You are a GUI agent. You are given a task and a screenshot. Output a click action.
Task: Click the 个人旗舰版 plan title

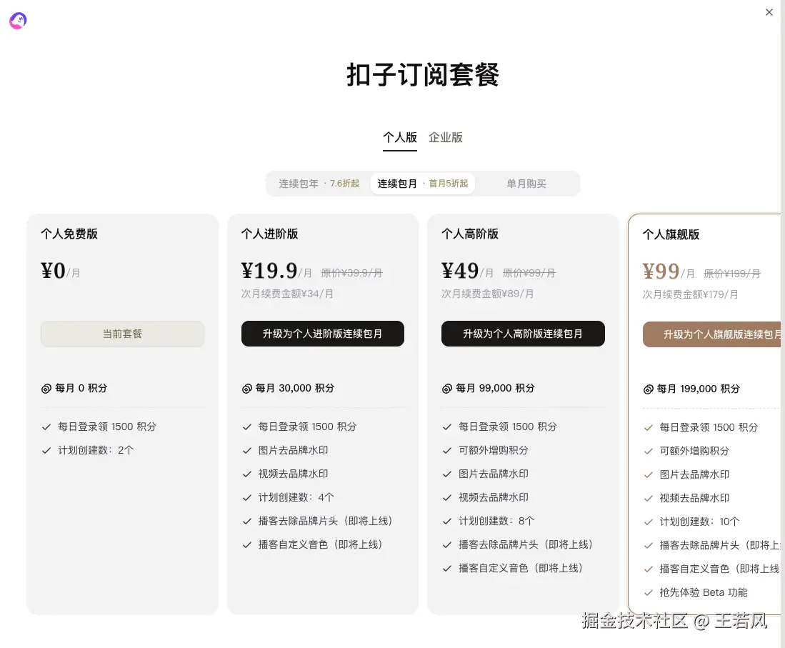point(671,234)
